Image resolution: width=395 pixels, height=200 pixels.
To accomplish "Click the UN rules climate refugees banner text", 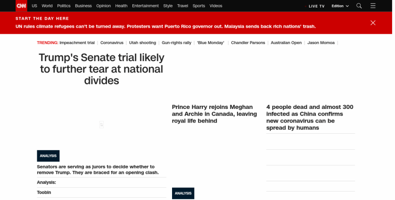I will point(165,26).
